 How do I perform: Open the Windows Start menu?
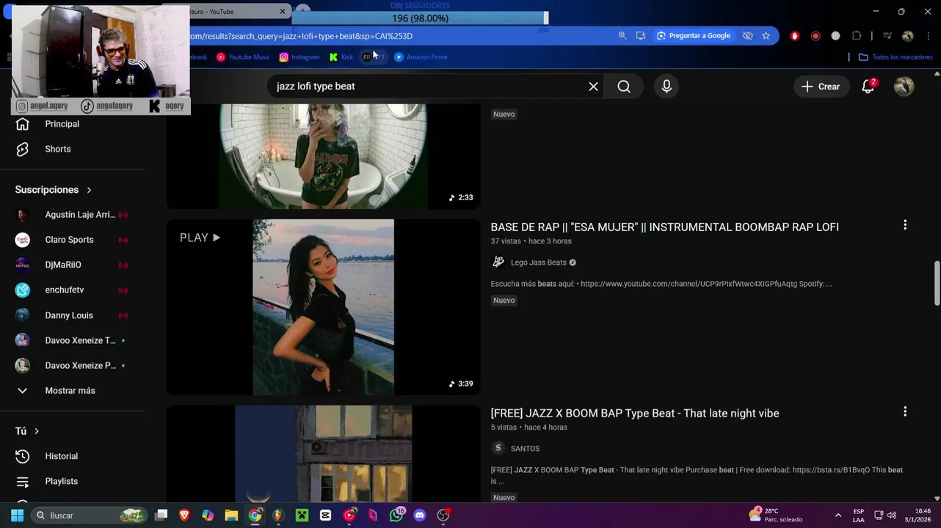(x=18, y=516)
